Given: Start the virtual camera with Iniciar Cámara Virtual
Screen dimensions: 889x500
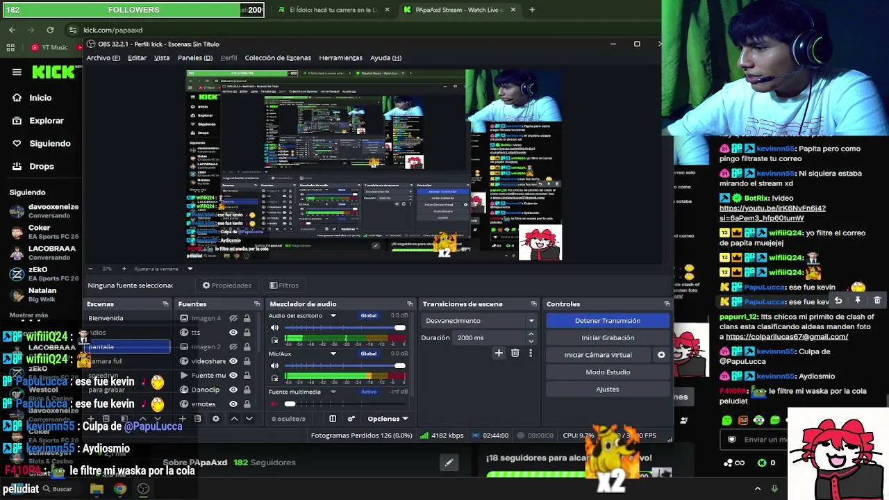Looking at the screenshot, I should 598,355.
